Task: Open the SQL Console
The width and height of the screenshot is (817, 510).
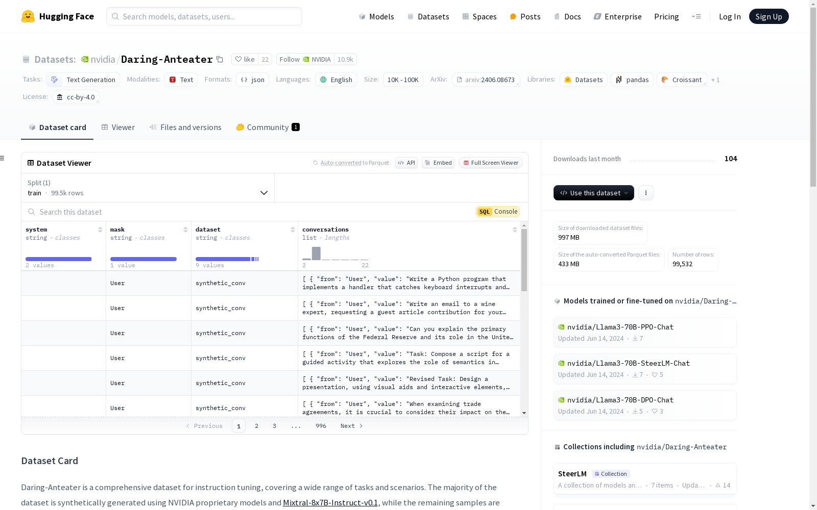Action: tap(498, 212)
